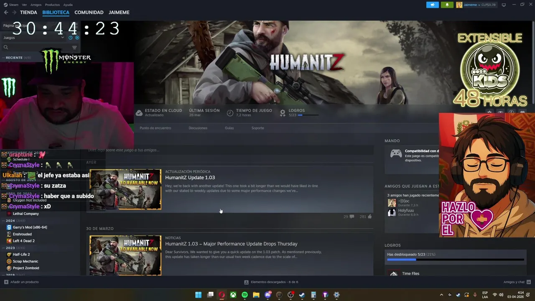This screenshot has height=301, width=535.
Task: Click the Holyfuuu friend avatar
Action: coord(392,212)
